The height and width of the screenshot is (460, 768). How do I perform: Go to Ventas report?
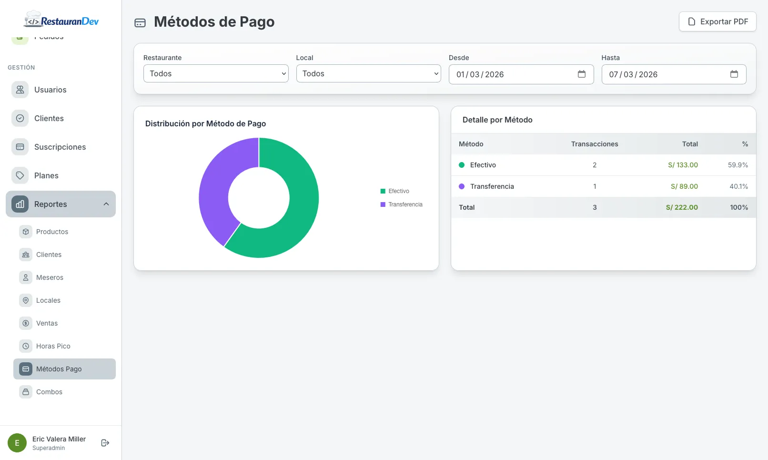pyautogui.click(x=47, y=323)
